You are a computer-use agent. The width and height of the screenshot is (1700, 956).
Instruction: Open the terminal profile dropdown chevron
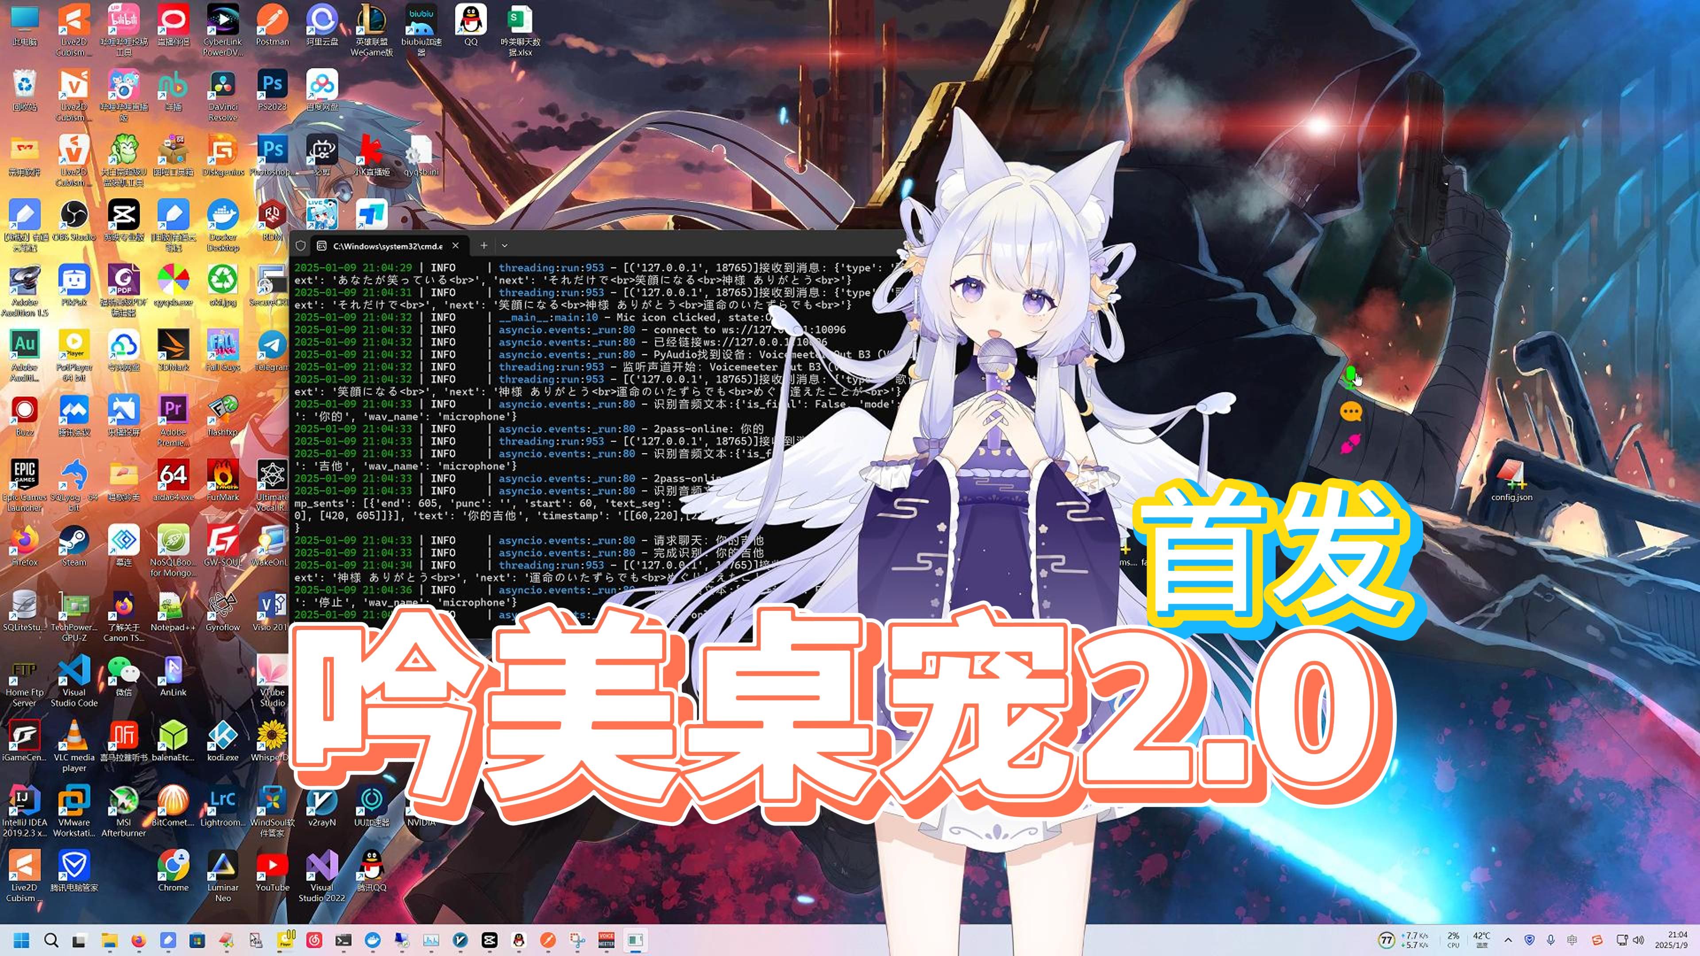505,245
